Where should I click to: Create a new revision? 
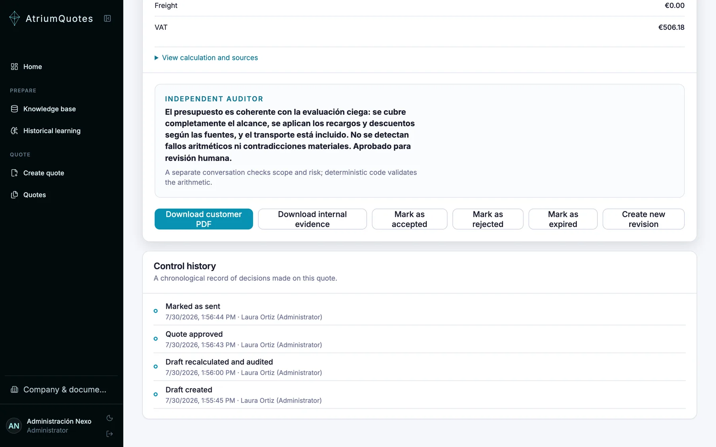[643, 219]
